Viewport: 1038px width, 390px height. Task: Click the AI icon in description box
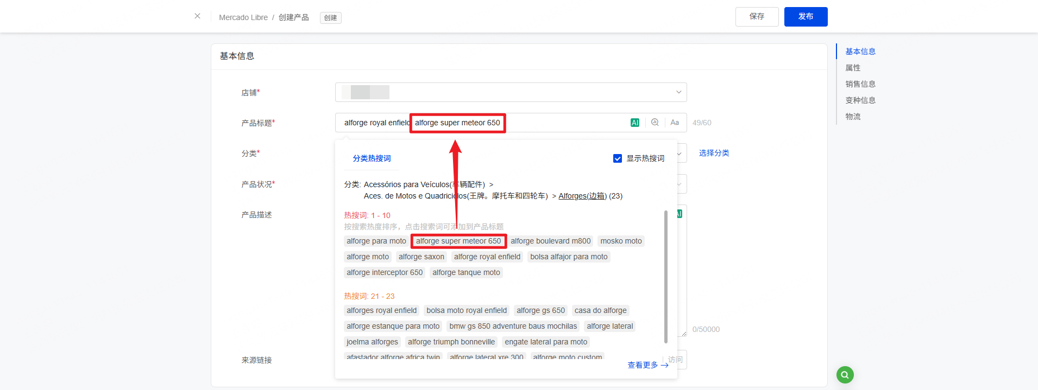[679, 214]
